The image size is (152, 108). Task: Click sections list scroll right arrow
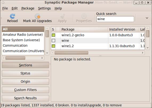pyautogui.click(x=42, y=58)
